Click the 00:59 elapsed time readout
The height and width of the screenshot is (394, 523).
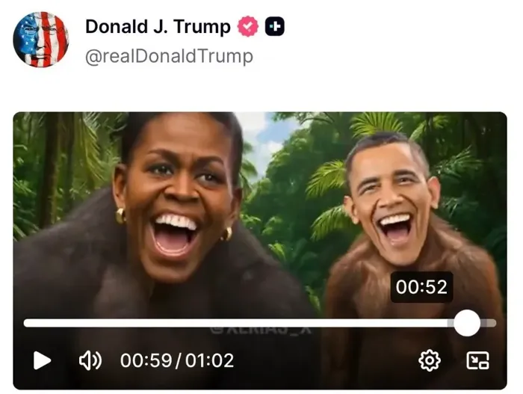pos(146,360)
